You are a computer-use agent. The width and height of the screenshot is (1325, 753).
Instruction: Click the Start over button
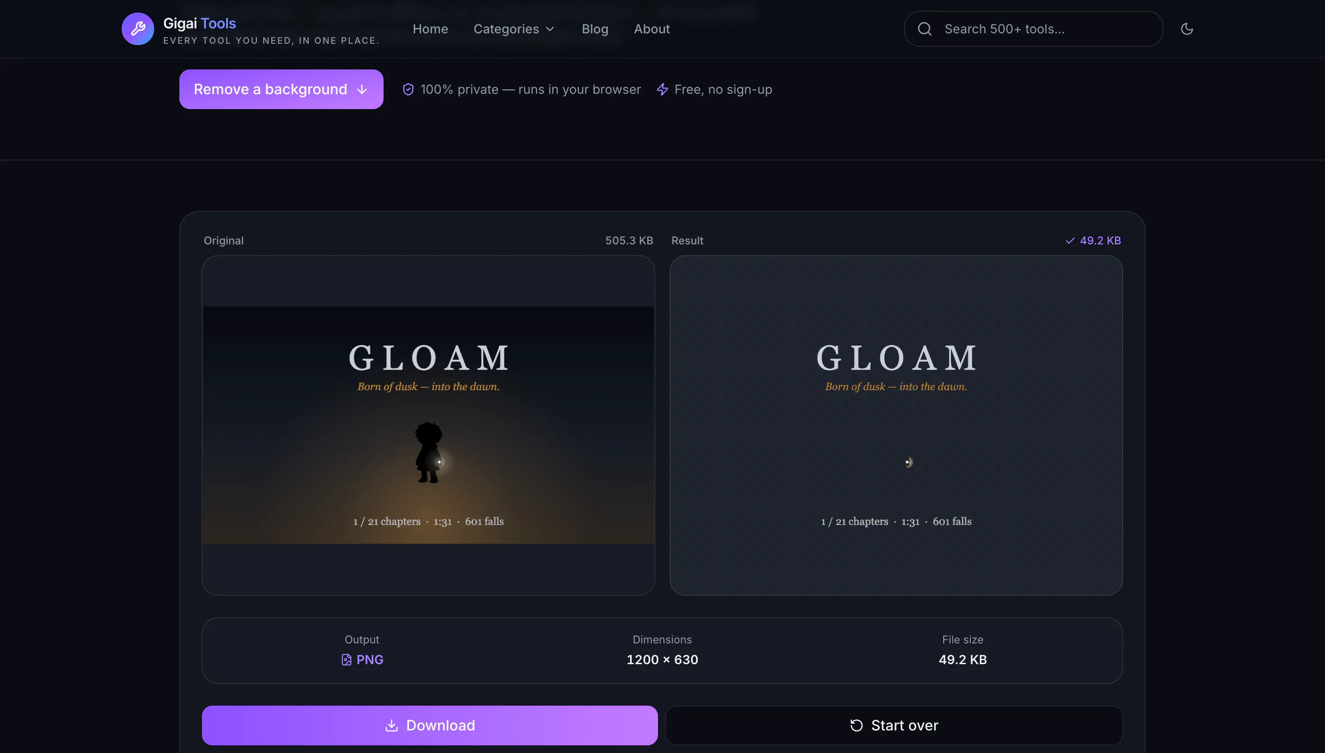pos(894,725)
